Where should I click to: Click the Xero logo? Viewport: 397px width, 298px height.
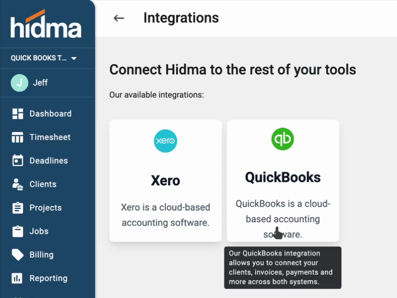pyautogui.click(x=165, y=141)
